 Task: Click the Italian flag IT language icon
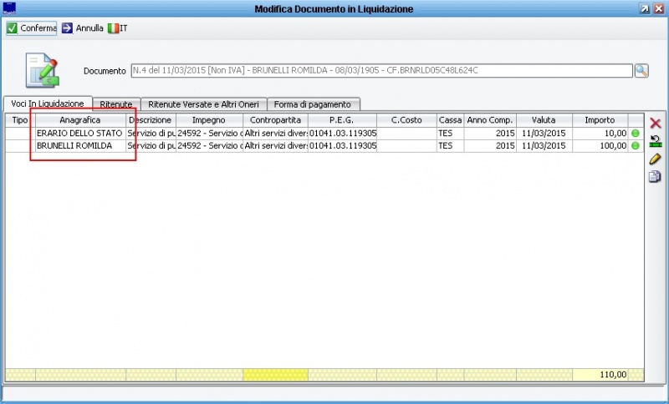(x=113, y=28)
